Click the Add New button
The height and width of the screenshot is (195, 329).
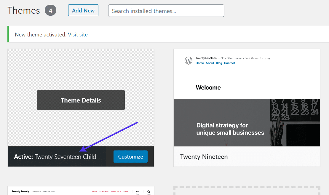(x=83, y=10)
